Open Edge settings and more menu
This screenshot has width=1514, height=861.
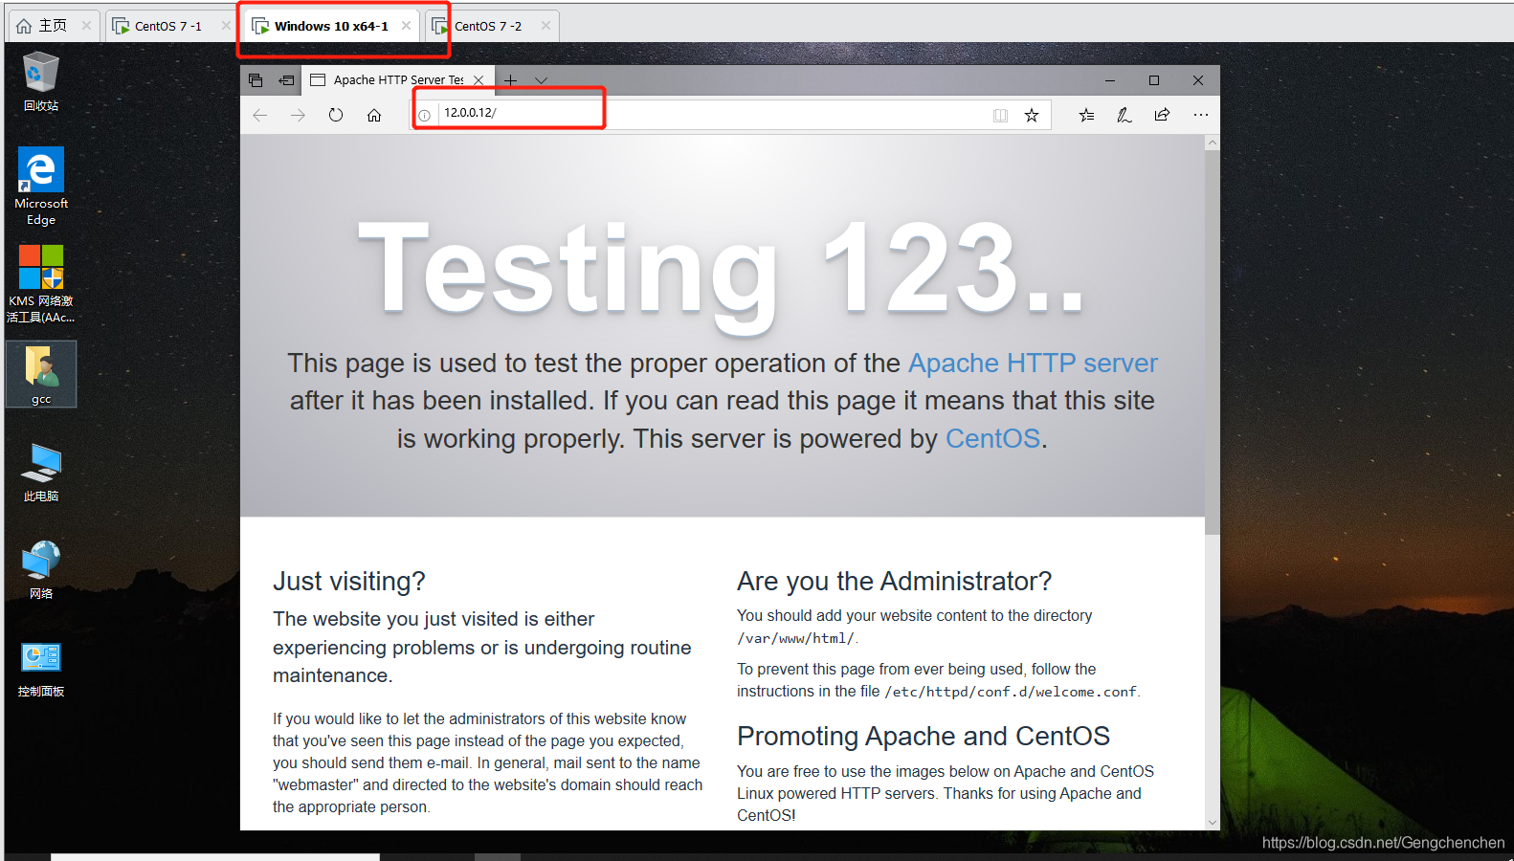[1201, 115]
